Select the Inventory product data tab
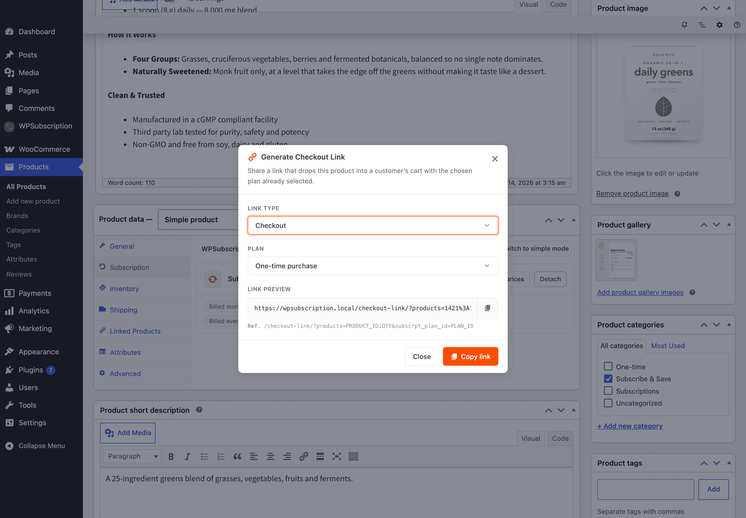Viewport: 746px width, 518px height. [x=124, y=289]
